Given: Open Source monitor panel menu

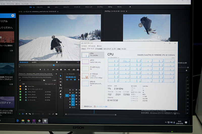Looking at the screenshot, I should point(58,12).
